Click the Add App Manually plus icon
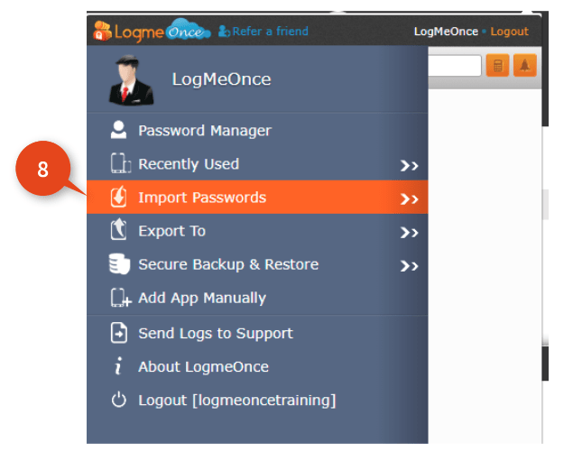The height and width of the screenshot is (461, 573). [121, 298]
